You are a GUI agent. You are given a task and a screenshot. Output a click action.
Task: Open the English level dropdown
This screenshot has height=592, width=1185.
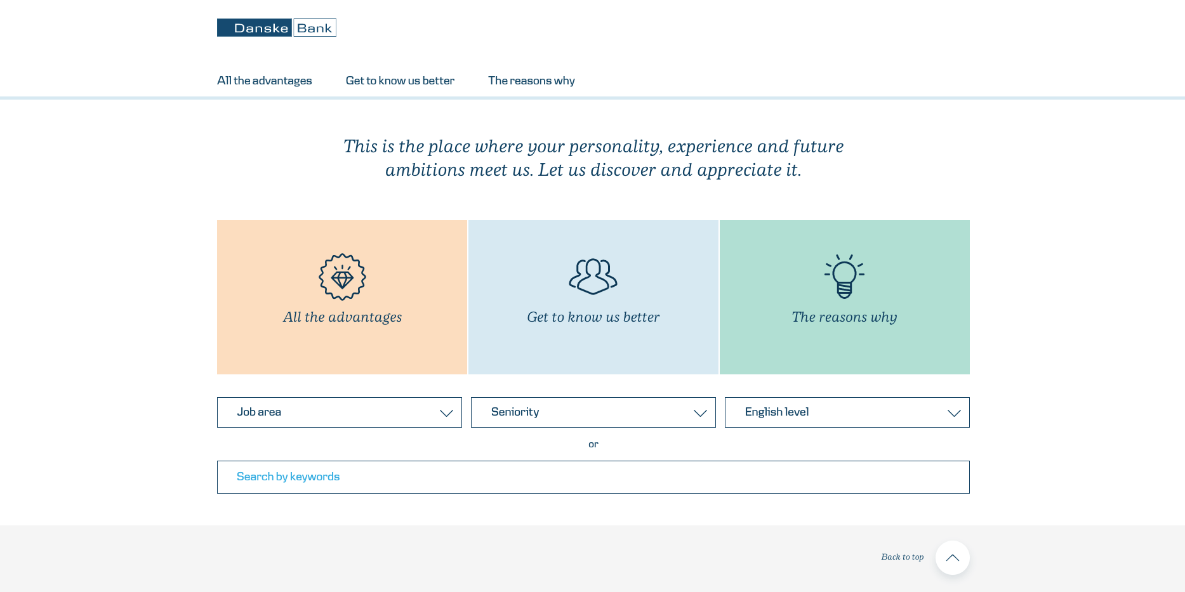pyautogui.click(x=847, y=412)
